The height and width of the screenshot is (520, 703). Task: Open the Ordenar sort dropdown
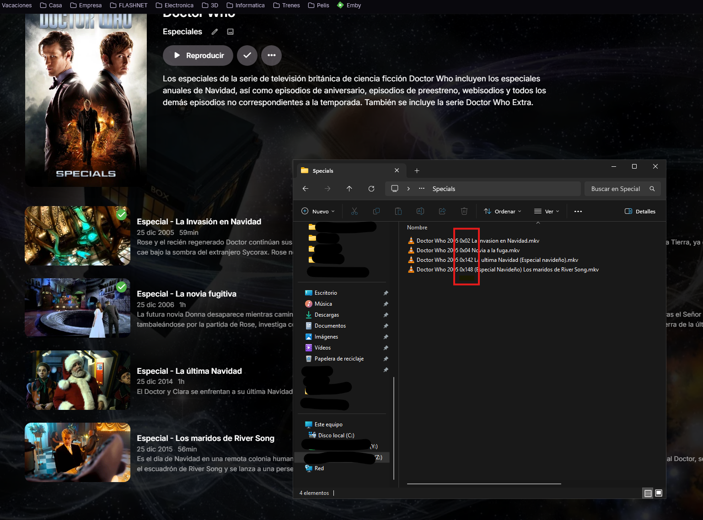(x=503, y=211)
